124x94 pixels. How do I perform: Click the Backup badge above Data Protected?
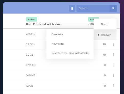point(32,19)
